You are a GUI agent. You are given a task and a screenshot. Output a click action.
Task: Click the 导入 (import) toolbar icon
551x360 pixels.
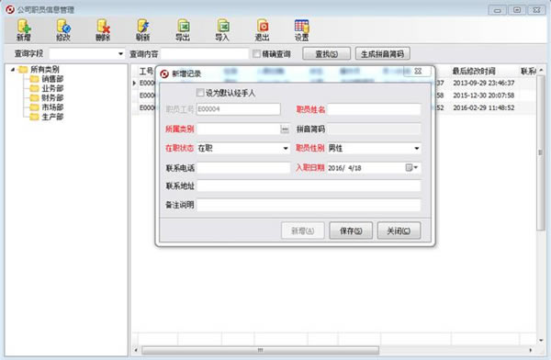222,30
